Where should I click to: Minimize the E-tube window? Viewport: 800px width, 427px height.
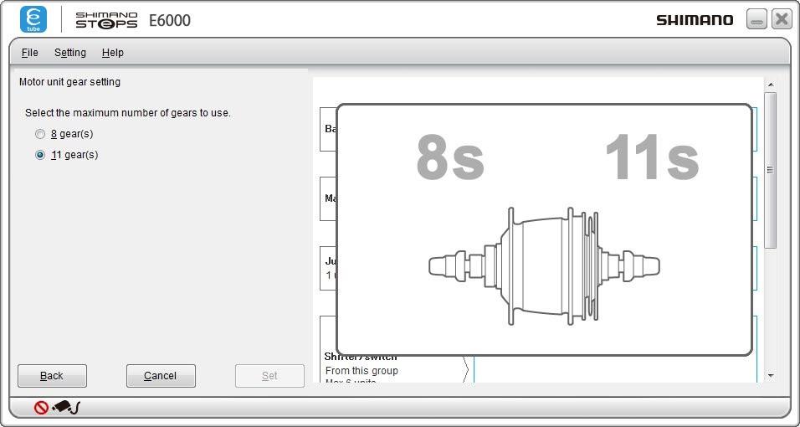pos(756,19)
